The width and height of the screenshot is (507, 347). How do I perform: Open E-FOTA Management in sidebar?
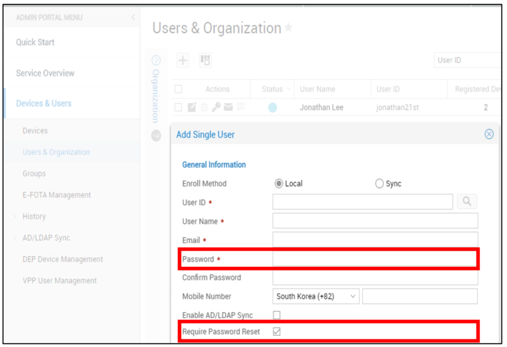57,195
